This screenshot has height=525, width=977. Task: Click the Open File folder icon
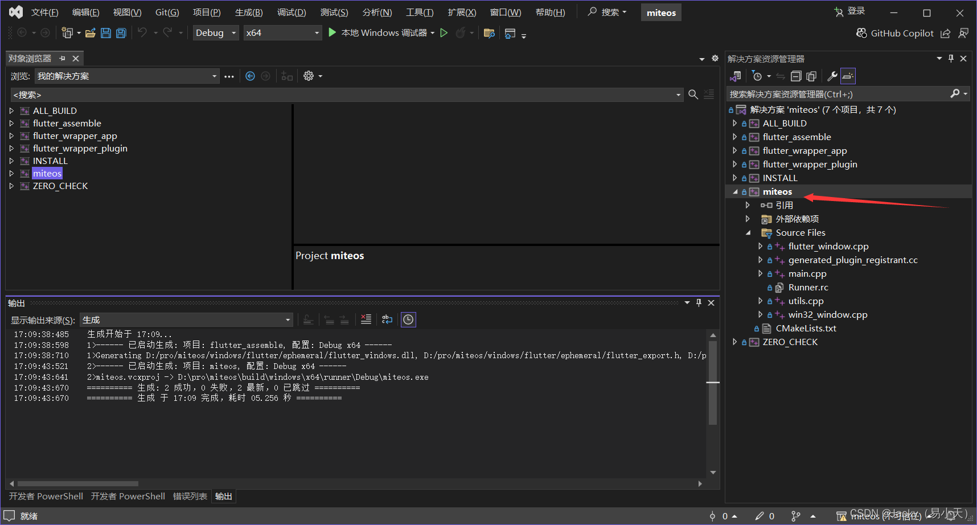(90, 33)
